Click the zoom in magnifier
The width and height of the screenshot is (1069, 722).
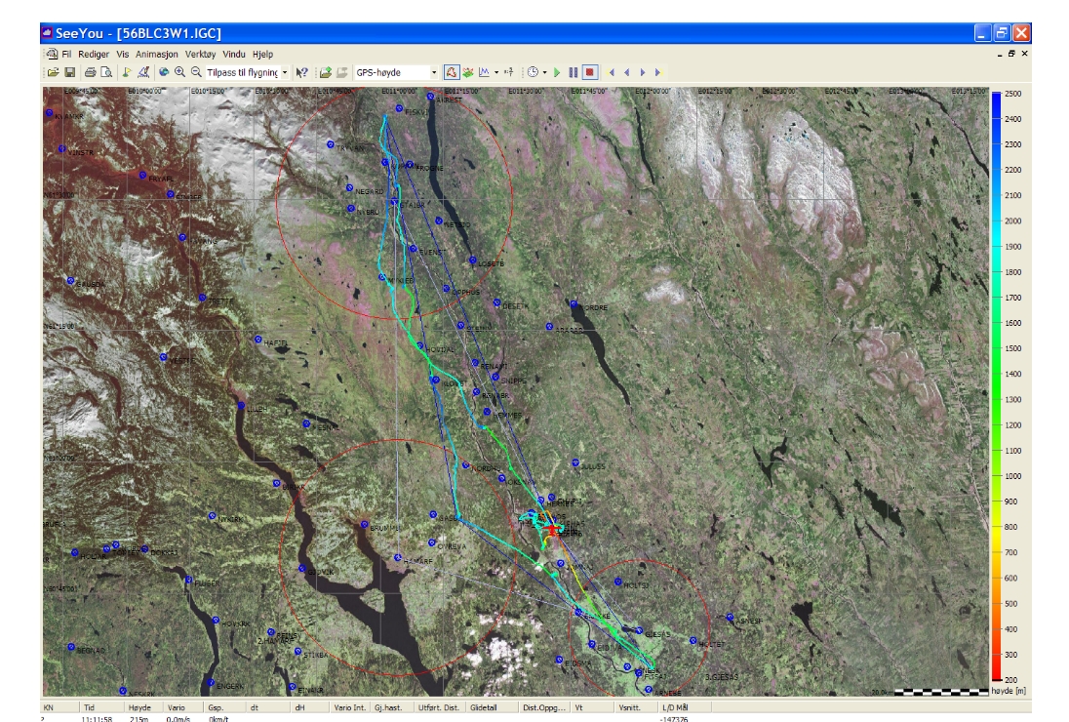pyautogui.click(x=180, y=72)
